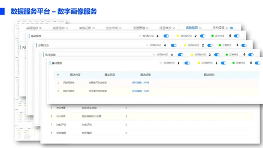The image size is (263, 148).
Task: Click the blue value 1 in row 6
Action: pyautogui.click(x=126, y=116)
